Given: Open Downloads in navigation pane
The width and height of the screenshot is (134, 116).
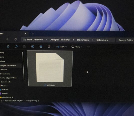Looking at the screenshot, I should coord(6,82).
